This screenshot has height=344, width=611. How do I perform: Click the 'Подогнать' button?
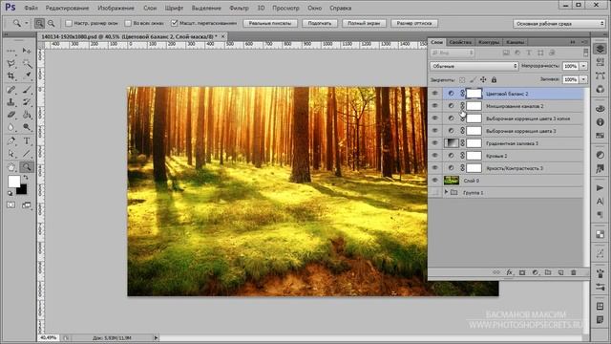pyautogui.click(x=320, y=23)
